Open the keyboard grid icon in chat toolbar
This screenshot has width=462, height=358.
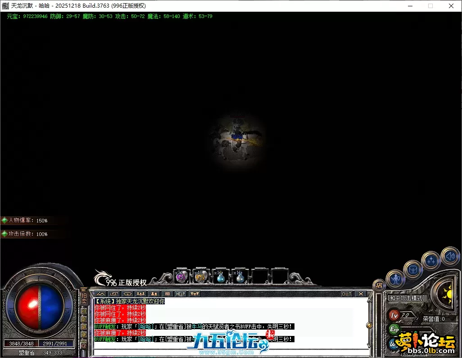167,294
